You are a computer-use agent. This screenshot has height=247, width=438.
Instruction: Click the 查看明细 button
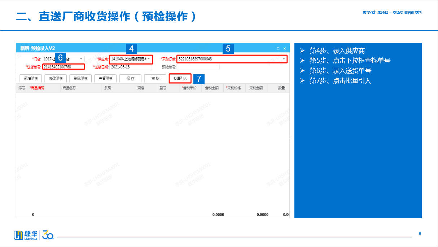(105, 78)
